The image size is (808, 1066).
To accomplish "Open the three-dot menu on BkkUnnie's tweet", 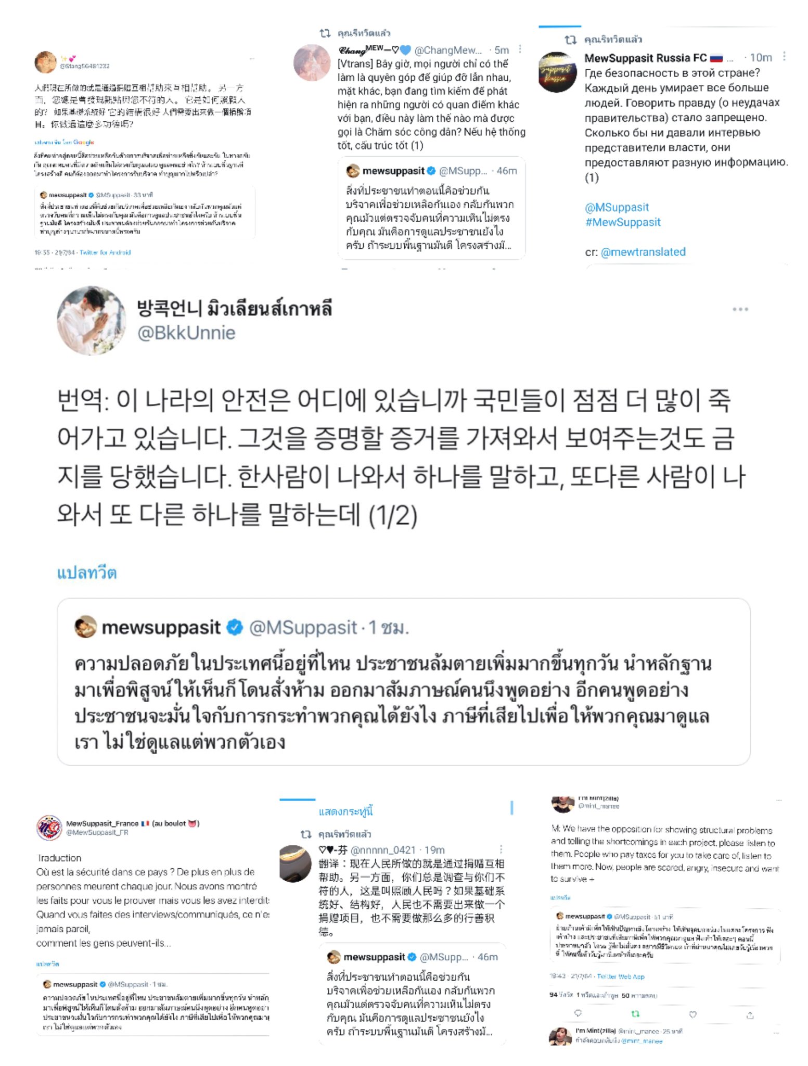I will point(740,309).
